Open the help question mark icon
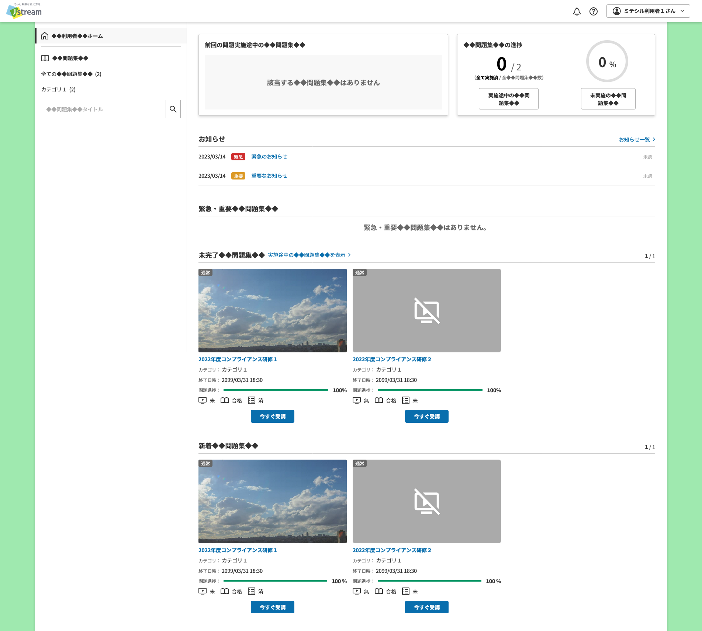This screenshot has width=702, height=631. click(x=593, y=11)
